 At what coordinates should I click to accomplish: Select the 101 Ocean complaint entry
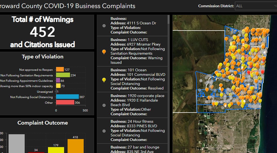132,79
